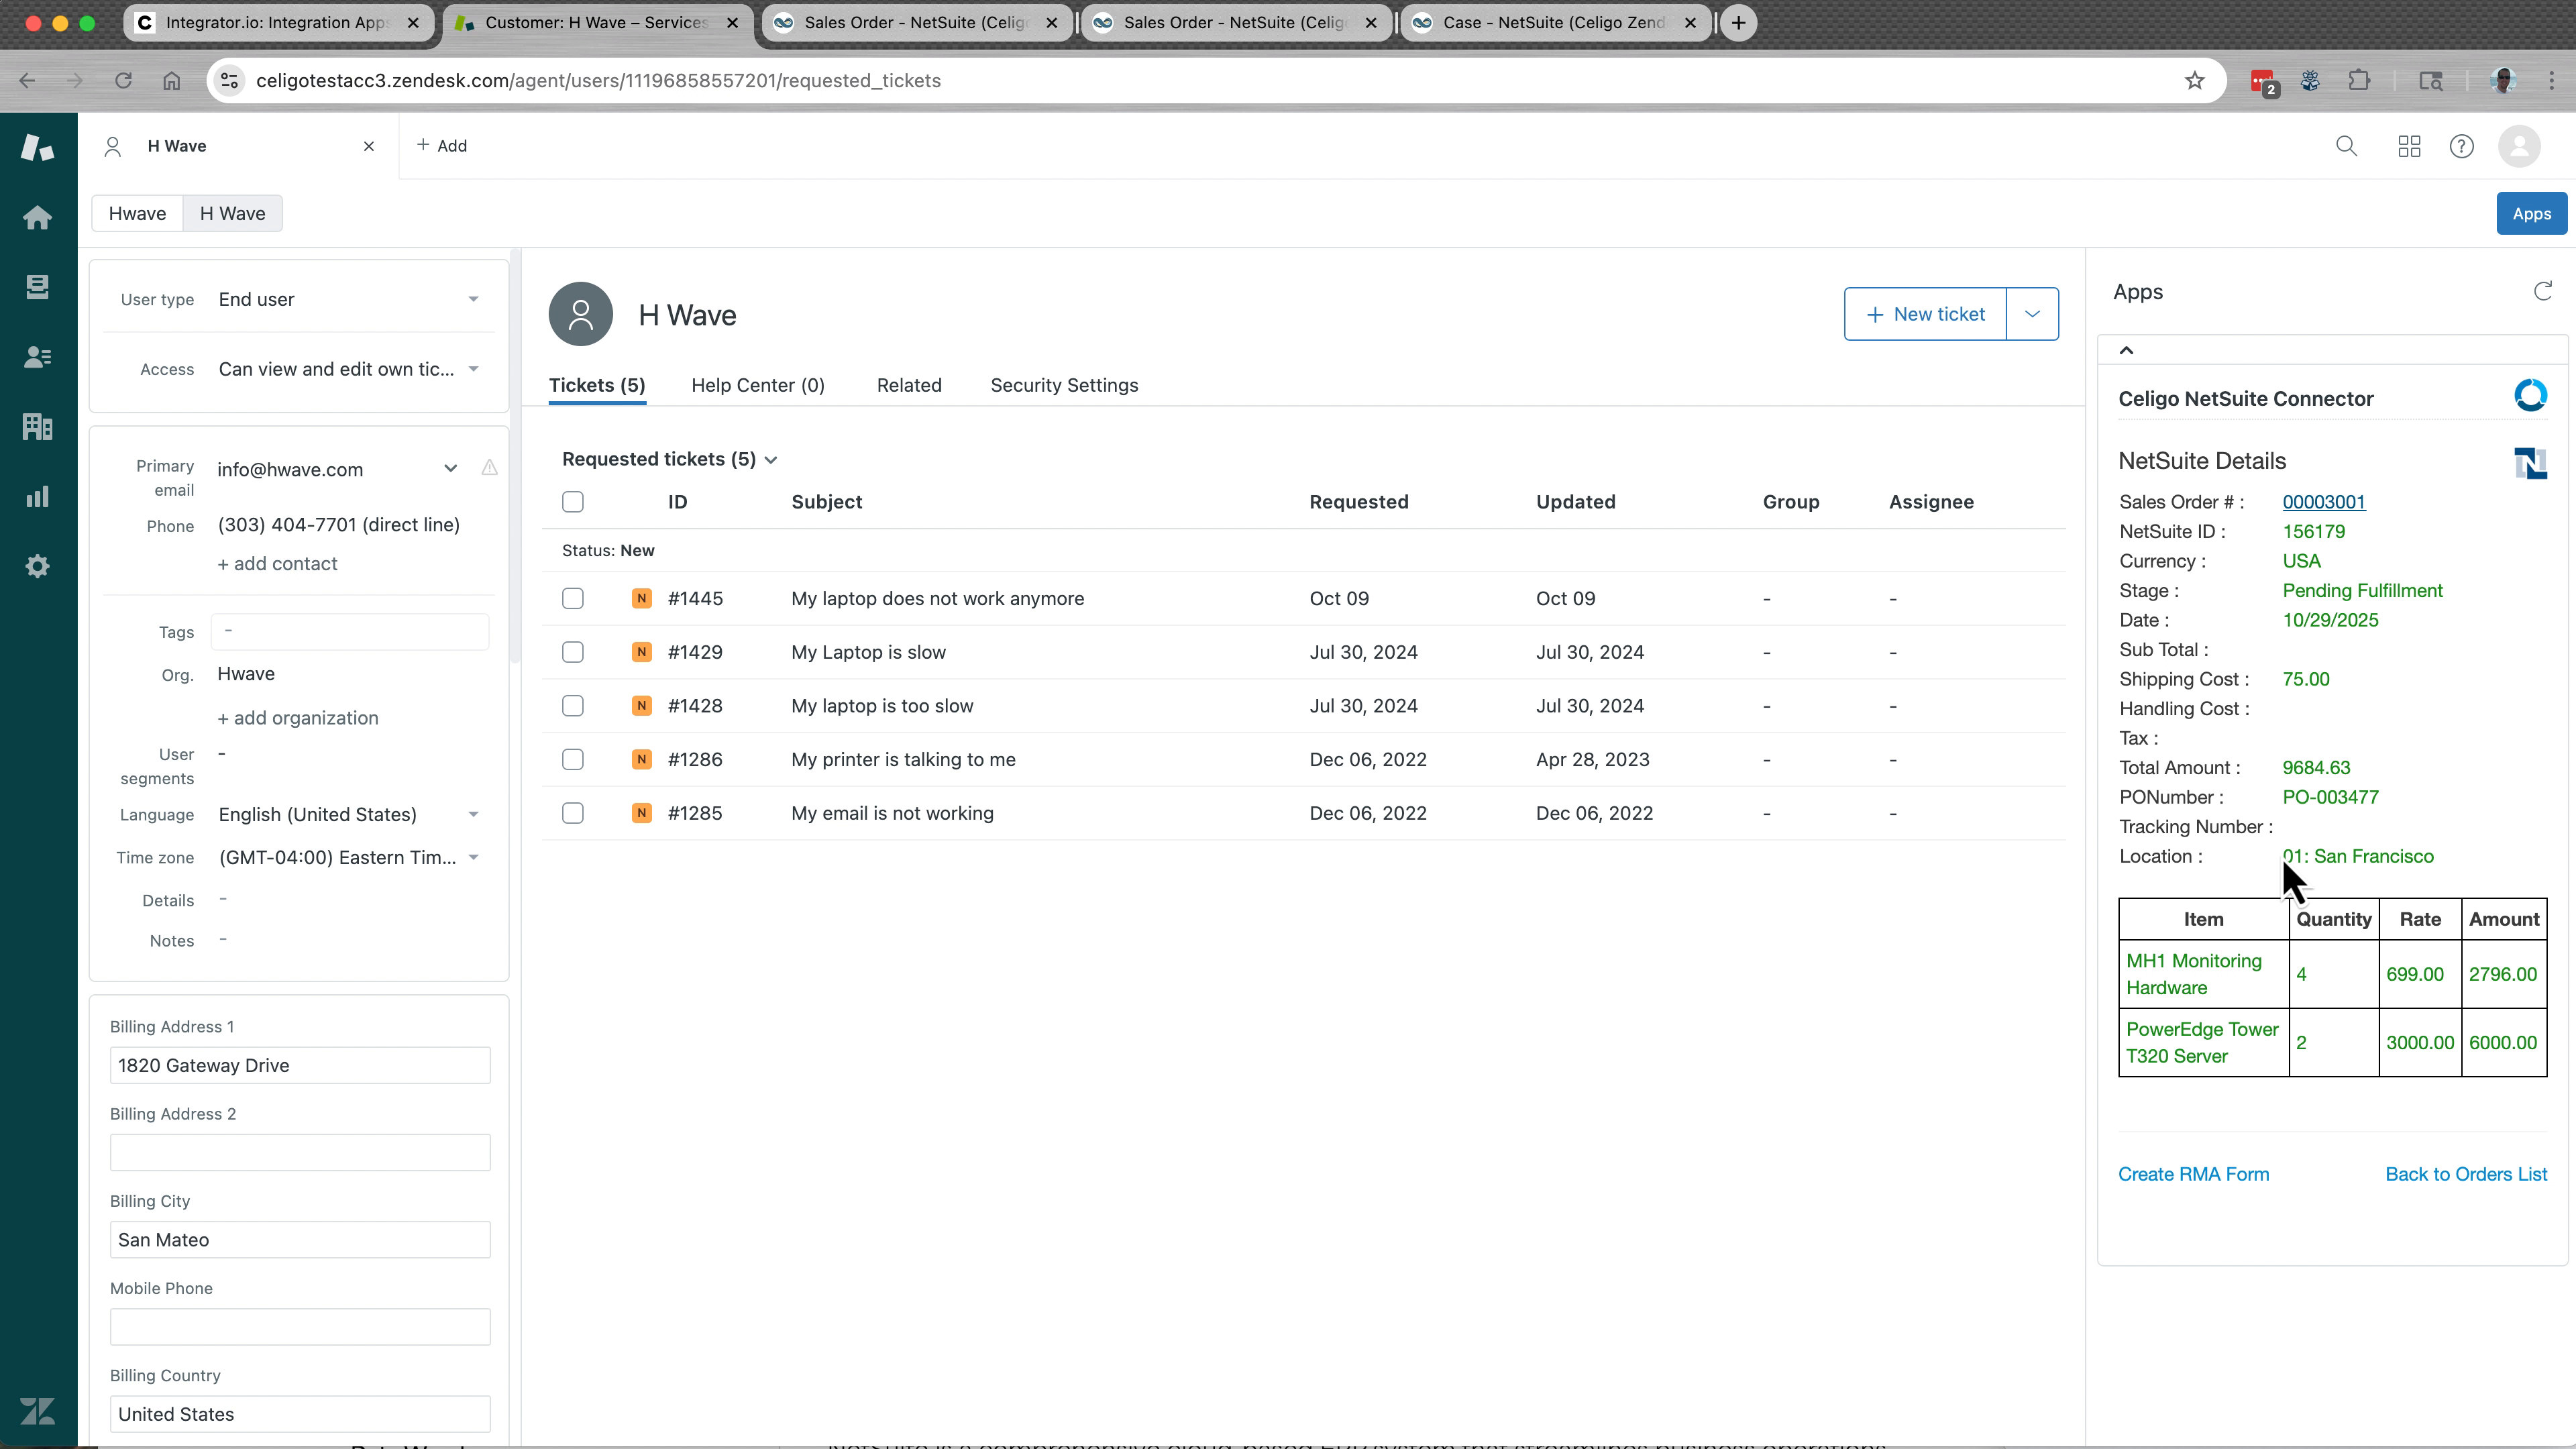Open the Home icon in the sidebar
The height and width of the screenshot is (1449, 2576).
pos(37,217)
